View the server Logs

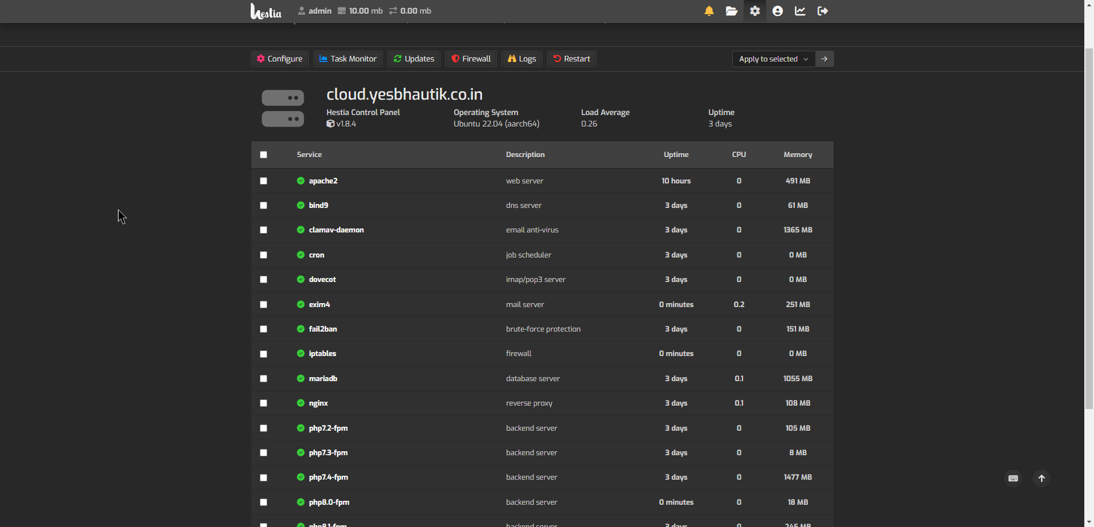[x=522, y=59]
